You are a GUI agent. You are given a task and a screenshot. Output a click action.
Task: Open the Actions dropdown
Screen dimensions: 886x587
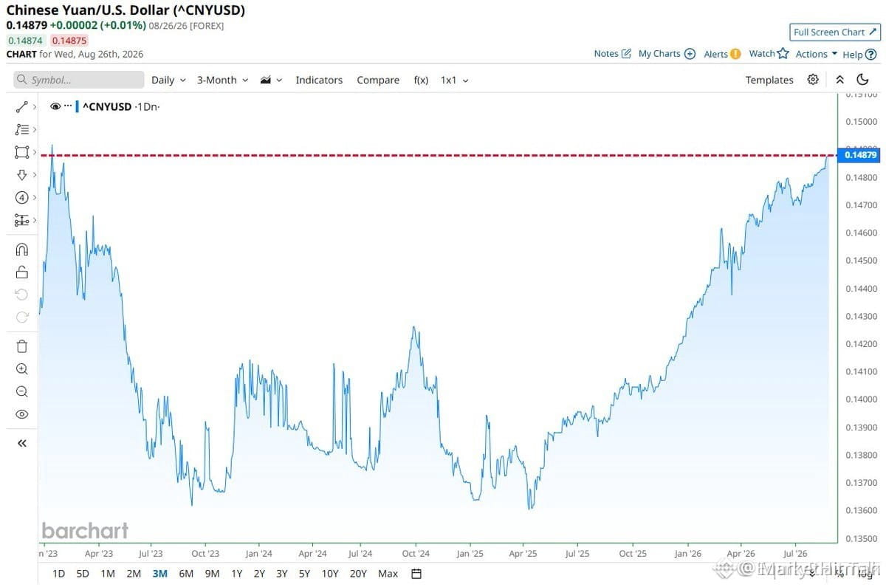pos(817,54)
